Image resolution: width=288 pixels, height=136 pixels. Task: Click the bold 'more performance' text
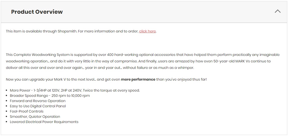pyautogui.click(x=138, y=80)
